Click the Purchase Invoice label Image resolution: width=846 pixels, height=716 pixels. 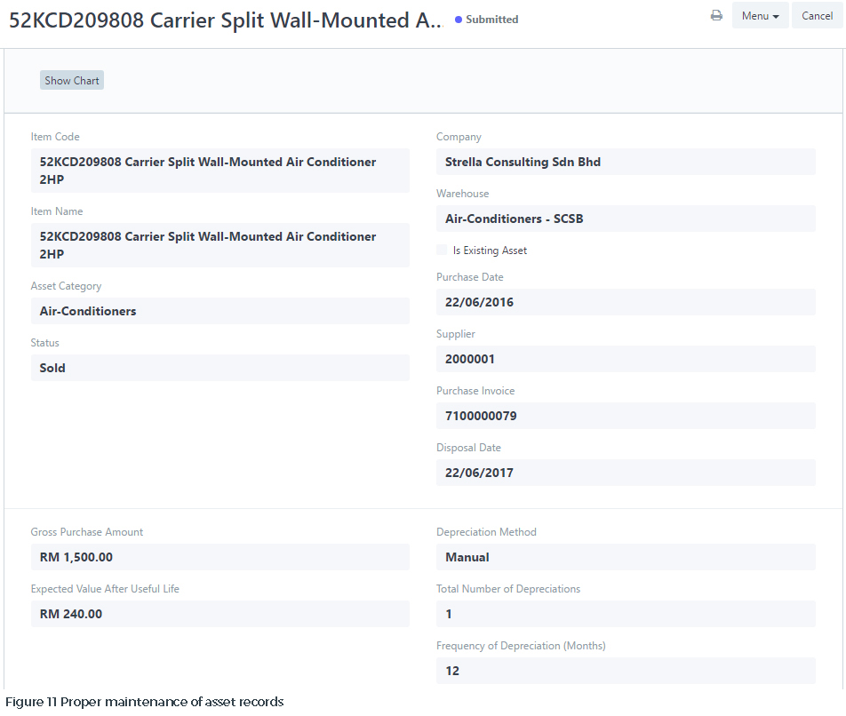[x=475, y=391]
